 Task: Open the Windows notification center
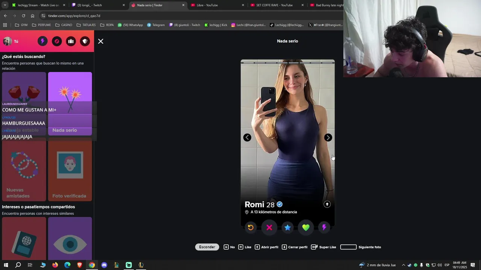pyautogui.click(x=473, y=265)
